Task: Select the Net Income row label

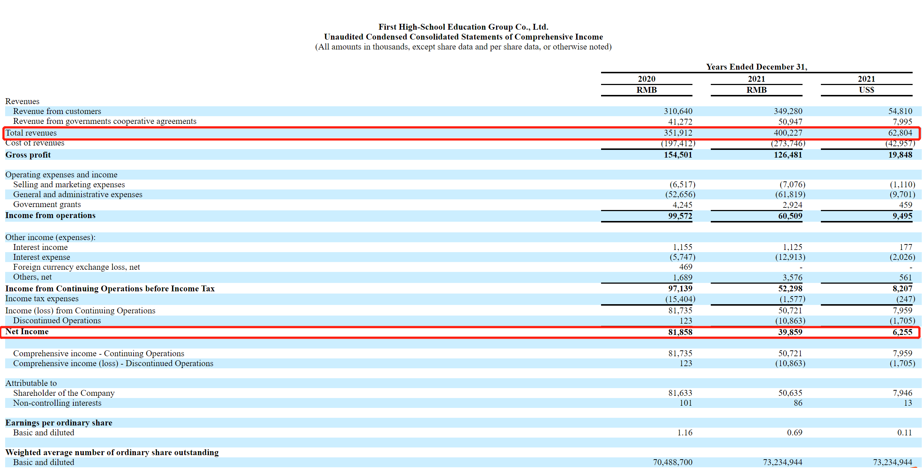Action: (27, 332)
